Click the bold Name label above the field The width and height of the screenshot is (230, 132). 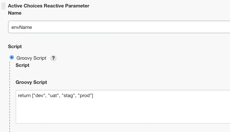pos(15,13)
